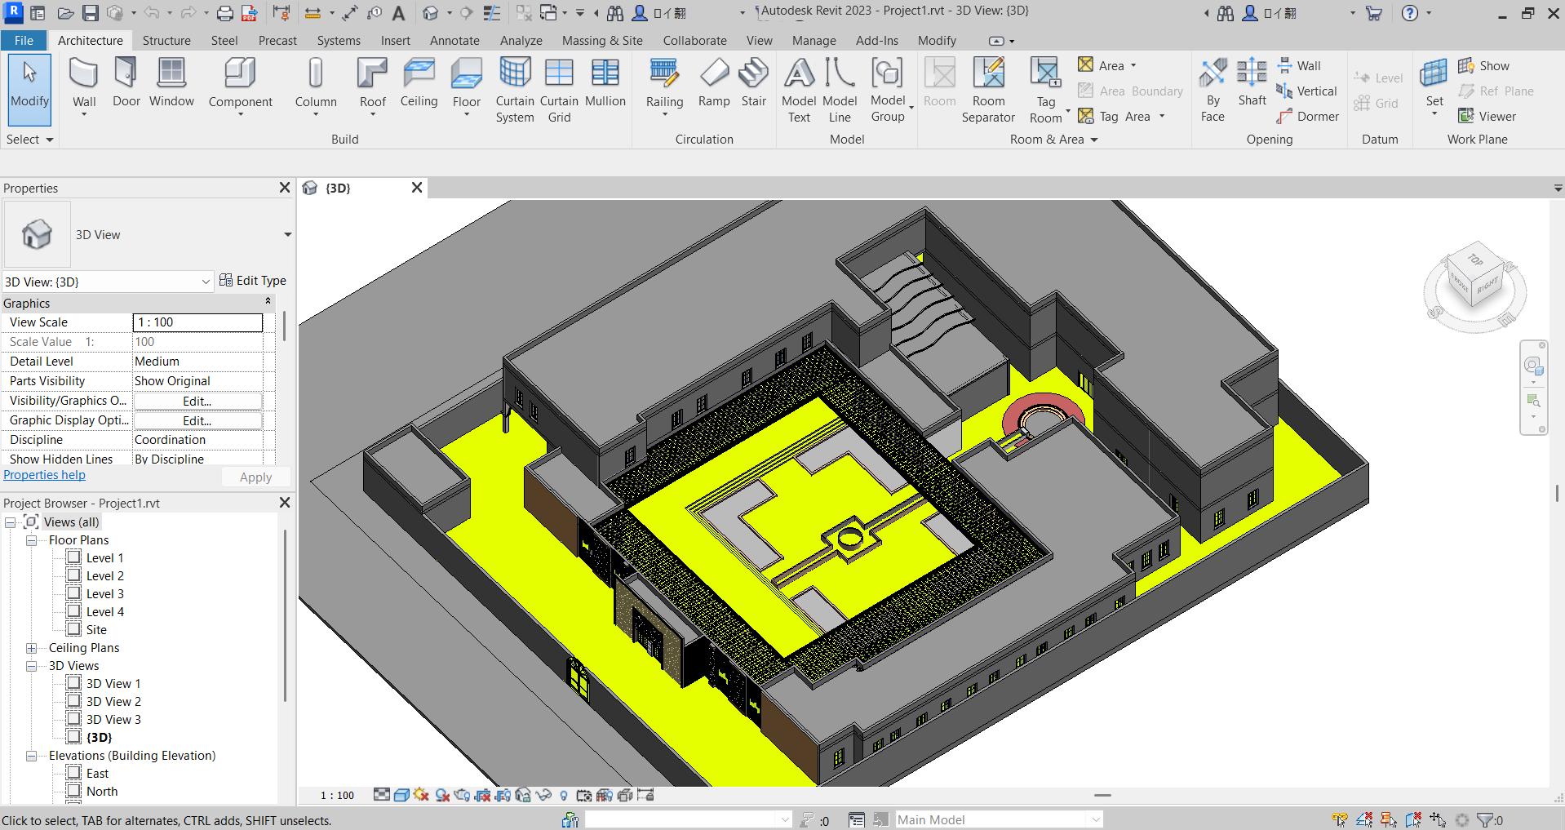Open the 3D View type selector dropdown
The height and width of the screenshot is (830, 1565).
(287, 235)
